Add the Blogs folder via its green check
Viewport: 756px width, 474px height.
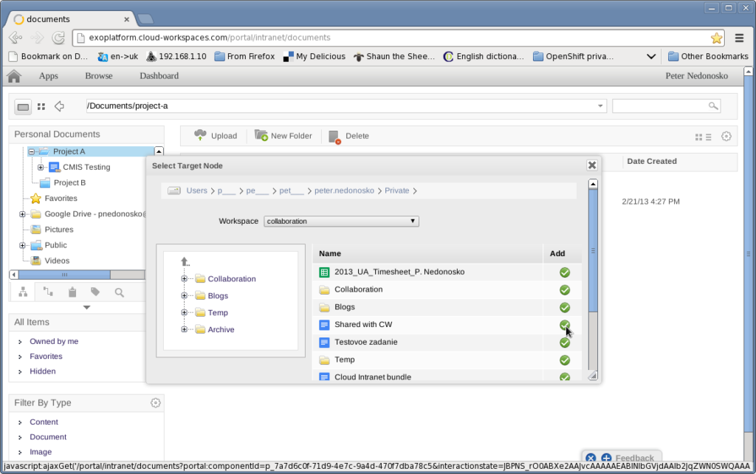[564, 307]
